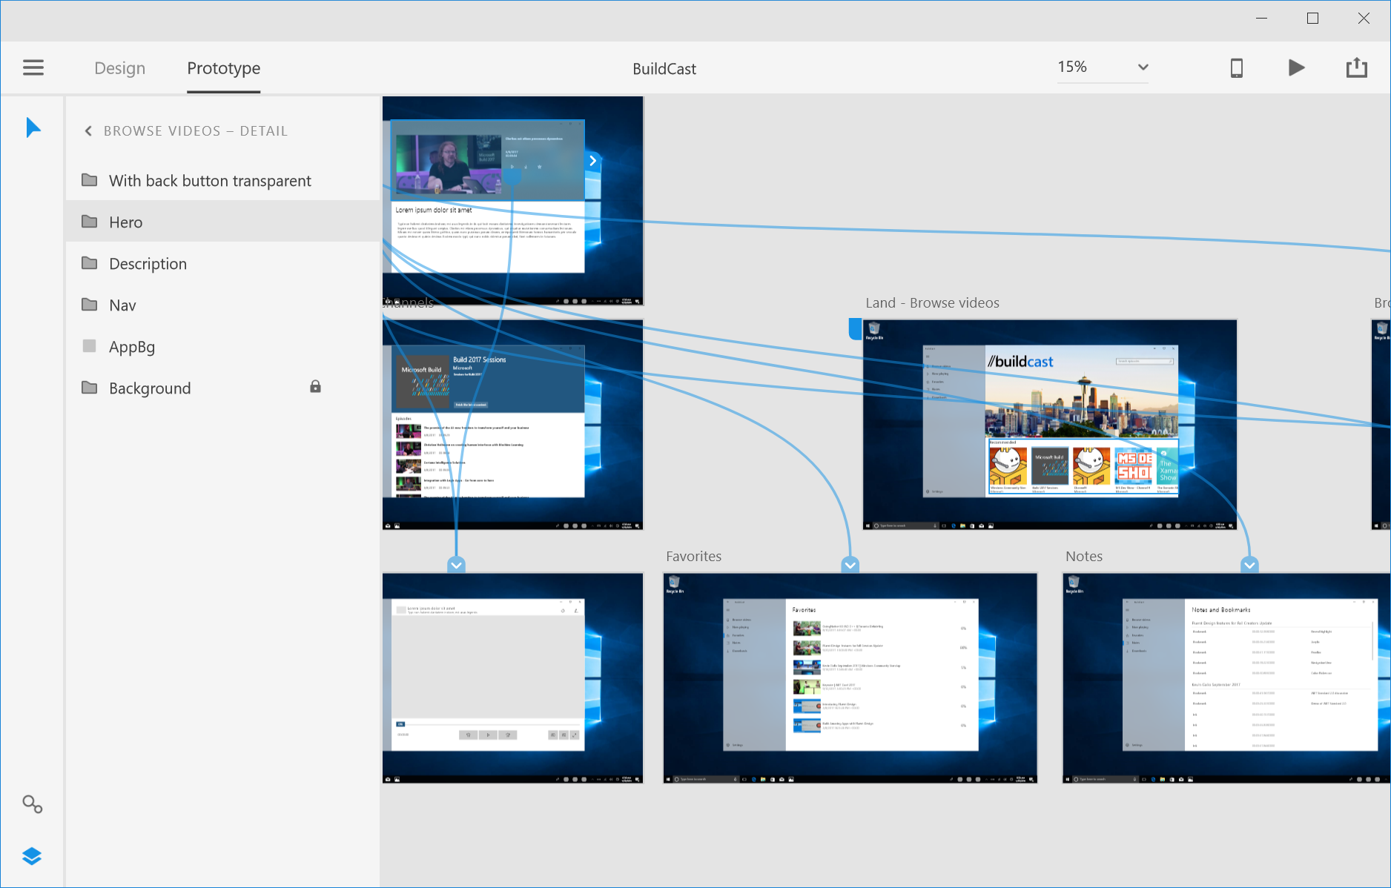Screen dimensions: 1391x888
Task: Select the Favorites artboard label
Action: tap(693, 557)
